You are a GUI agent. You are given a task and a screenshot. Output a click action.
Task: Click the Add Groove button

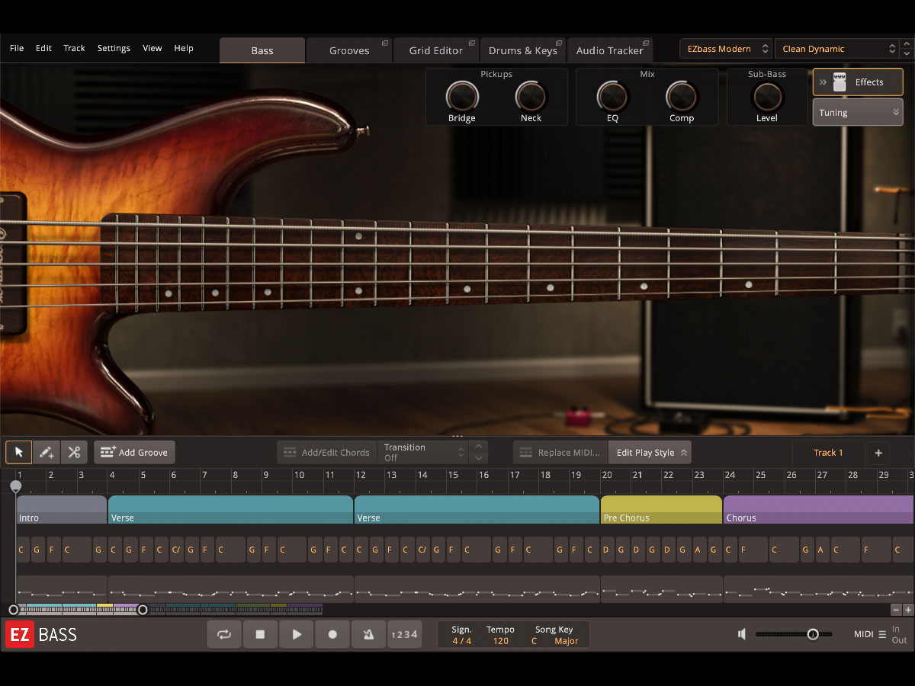135,453
